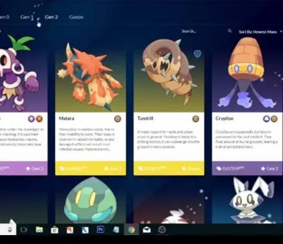The height and width of the screenshot is (244, 283).
Task: Open the white rabbit-eared creature card
Action: pyautogui.click(x=247, y=200)
